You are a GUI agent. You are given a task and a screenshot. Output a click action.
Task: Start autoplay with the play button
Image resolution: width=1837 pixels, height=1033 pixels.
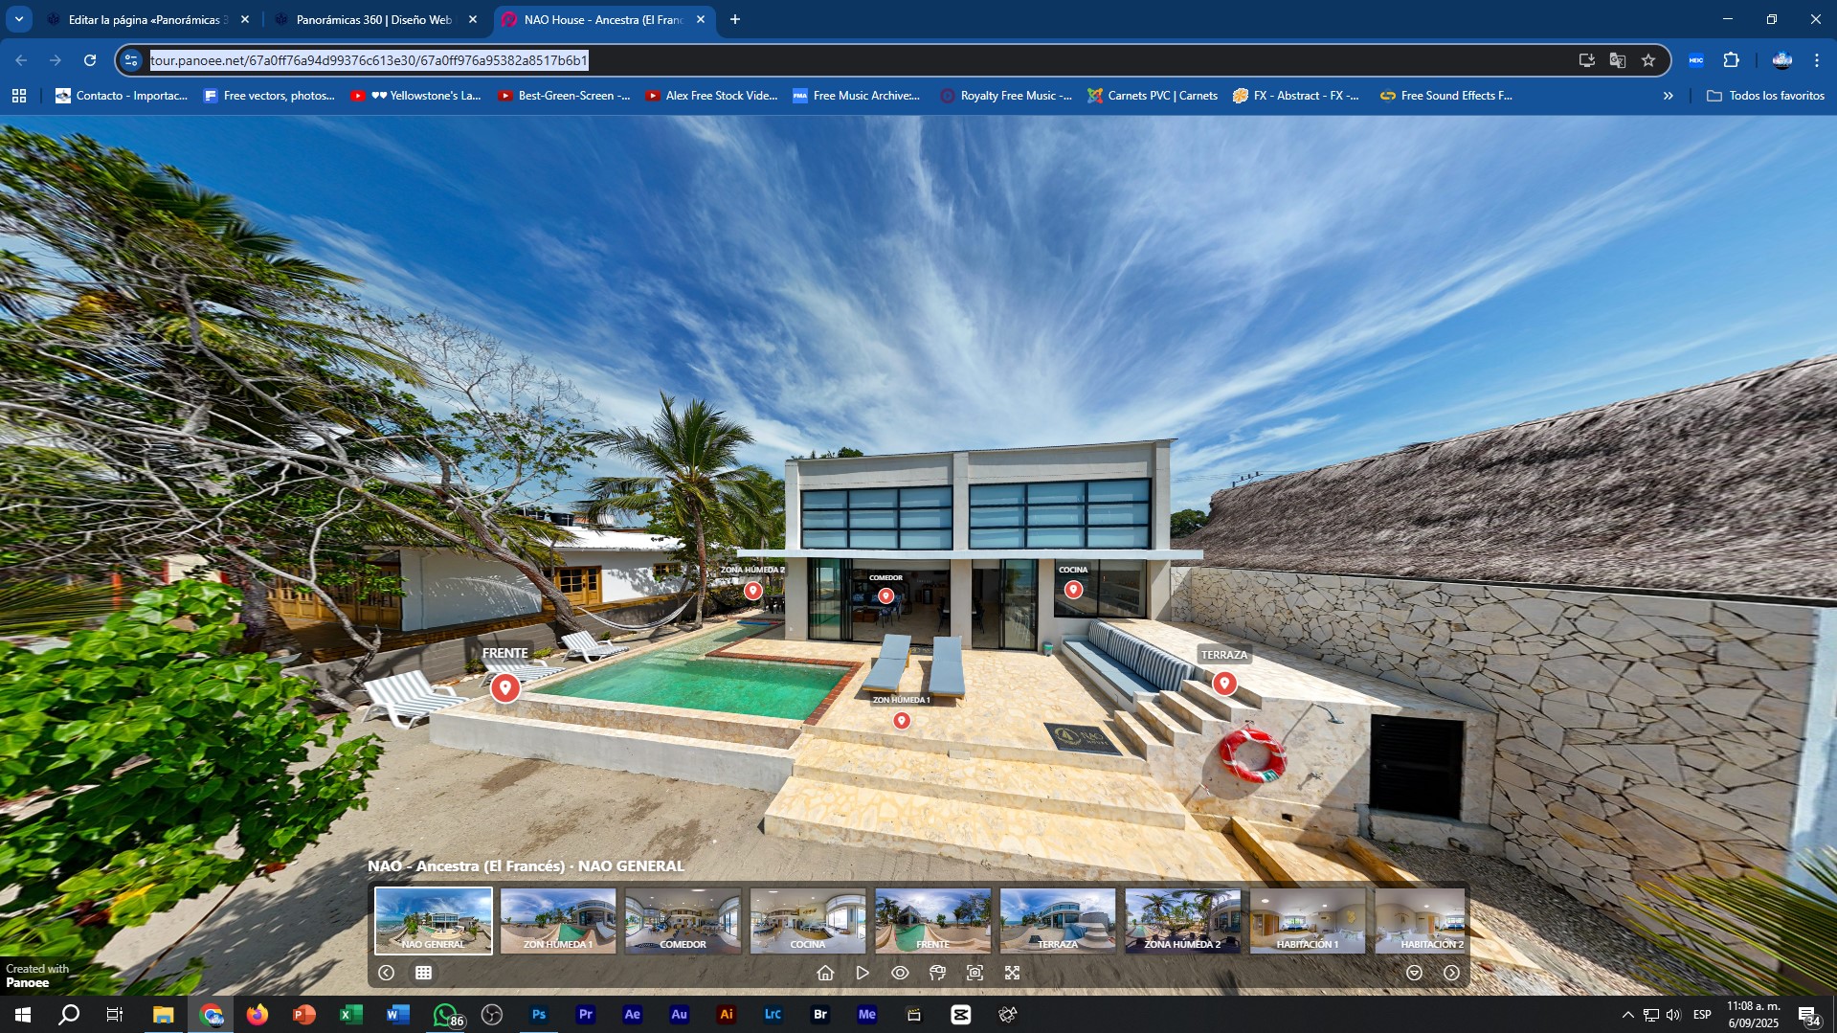tap(862, 973)
